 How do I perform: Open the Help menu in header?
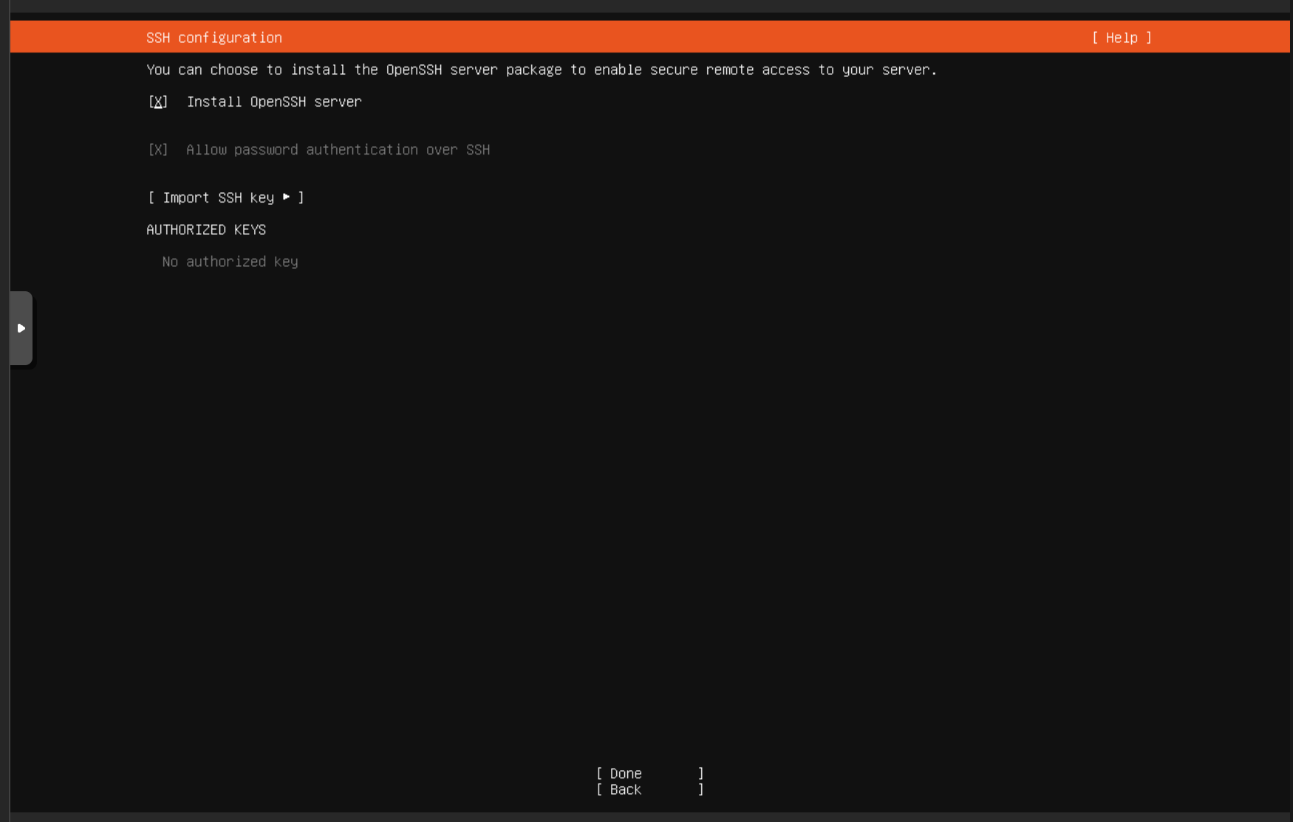point(1122,38)
